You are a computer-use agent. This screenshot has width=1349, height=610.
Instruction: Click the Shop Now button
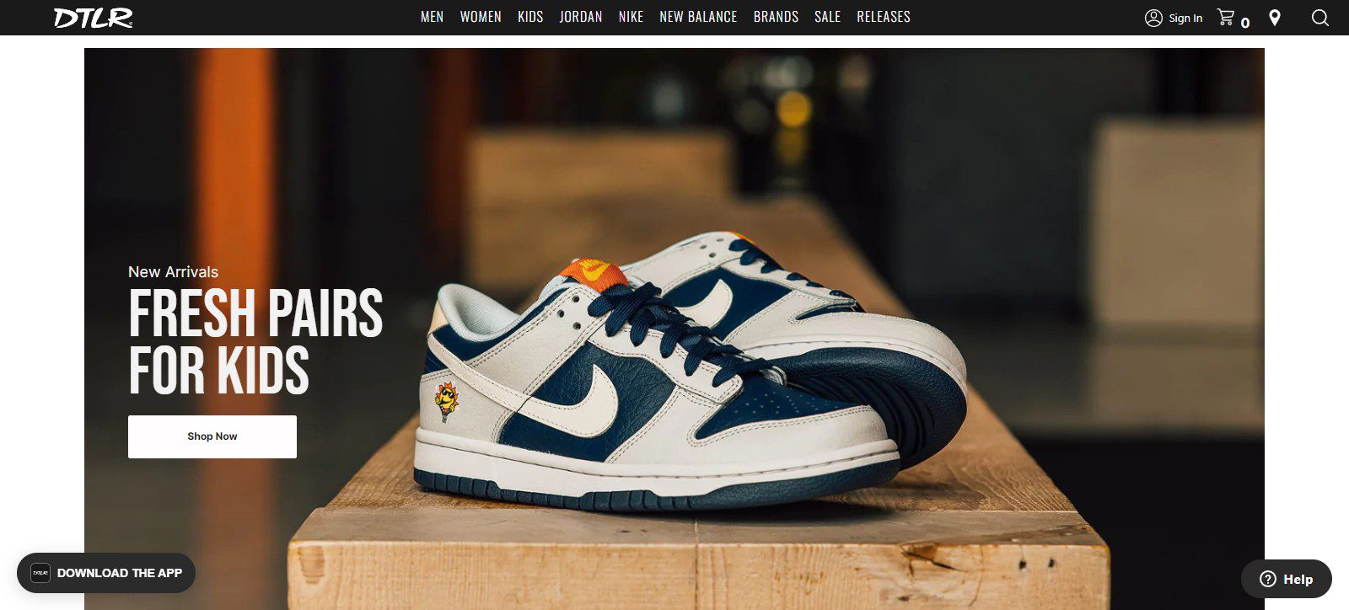click(212, 436)
